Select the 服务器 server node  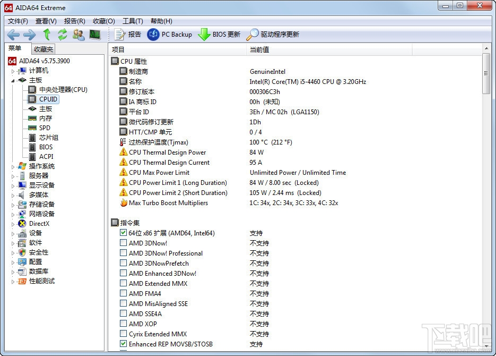tap(33, 175)
